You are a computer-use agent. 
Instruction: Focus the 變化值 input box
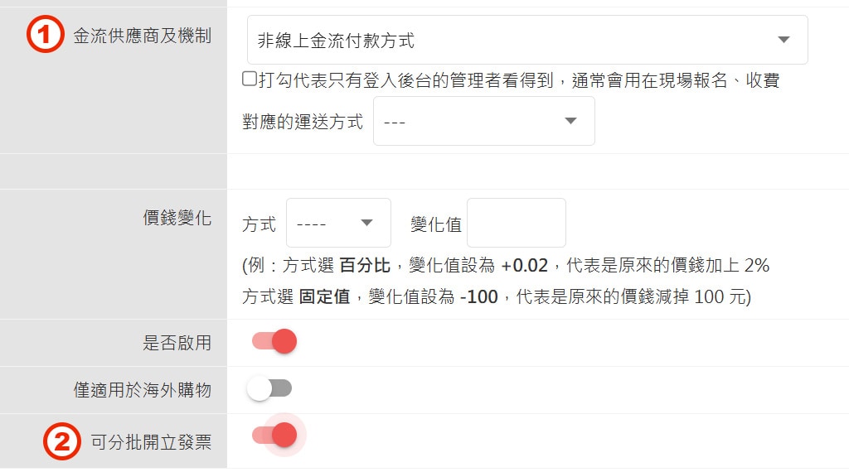516,223
